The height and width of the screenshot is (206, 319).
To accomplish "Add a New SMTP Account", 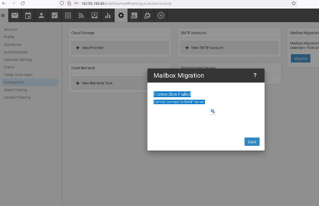I will click(x=229, y=48).
